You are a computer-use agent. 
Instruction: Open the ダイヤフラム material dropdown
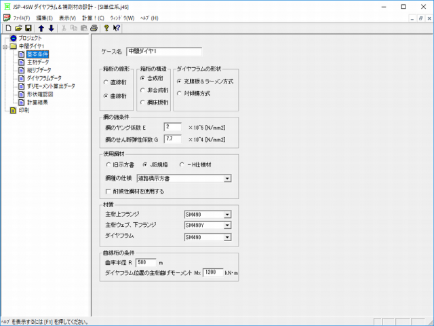[227, 237]
